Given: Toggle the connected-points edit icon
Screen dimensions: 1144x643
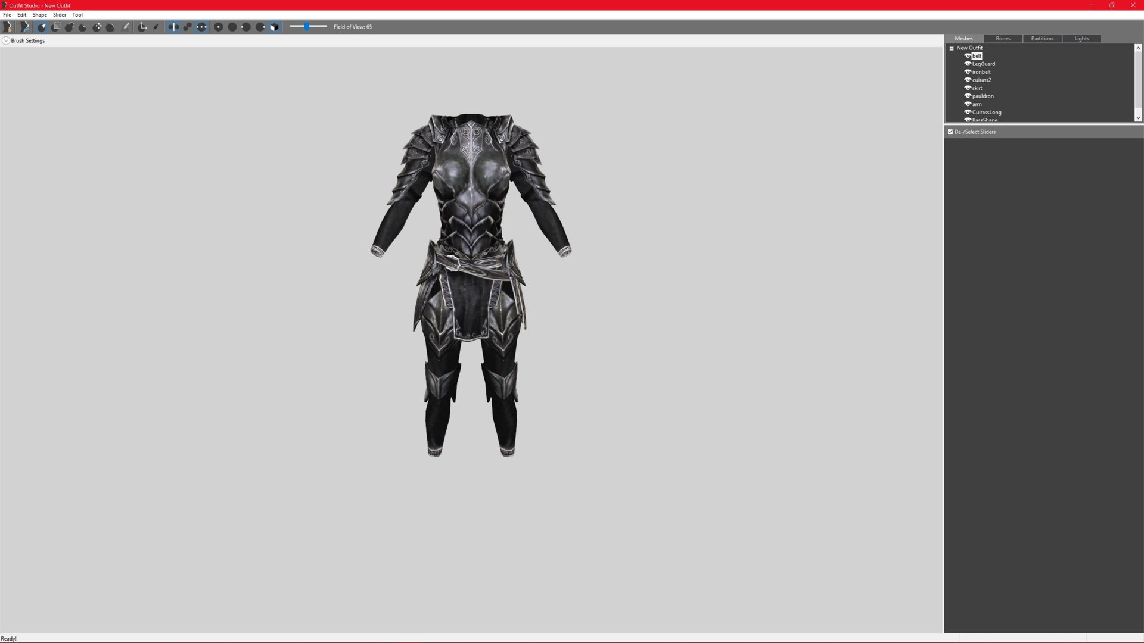Looking at the screenshot, I should (187, 27).
